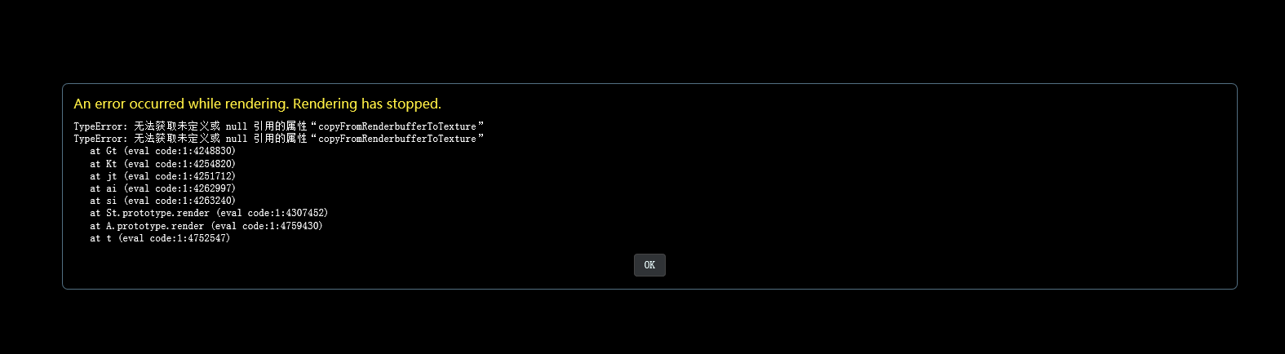
Task: Click 'copyFromRenderbufferToTexture' in the first error line
Action: pyautogui.click(x=397, y=126)
